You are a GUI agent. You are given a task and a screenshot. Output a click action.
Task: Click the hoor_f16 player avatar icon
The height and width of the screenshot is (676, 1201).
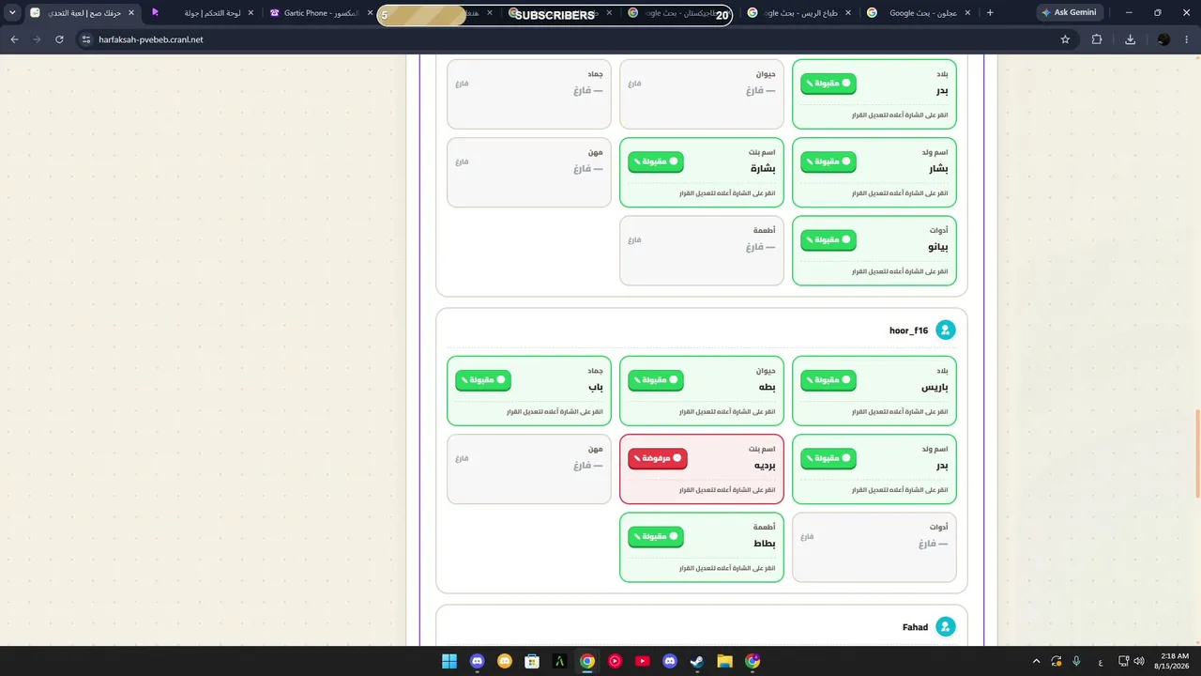tap(946, 330)
